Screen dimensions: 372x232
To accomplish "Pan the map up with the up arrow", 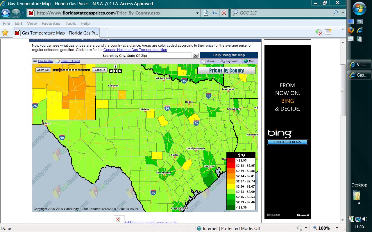I will point(115,67).
